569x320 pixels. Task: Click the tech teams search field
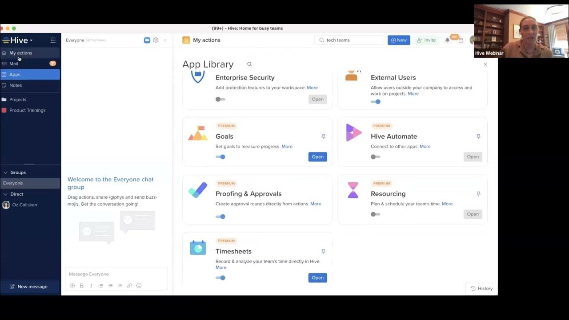point(349,40)
